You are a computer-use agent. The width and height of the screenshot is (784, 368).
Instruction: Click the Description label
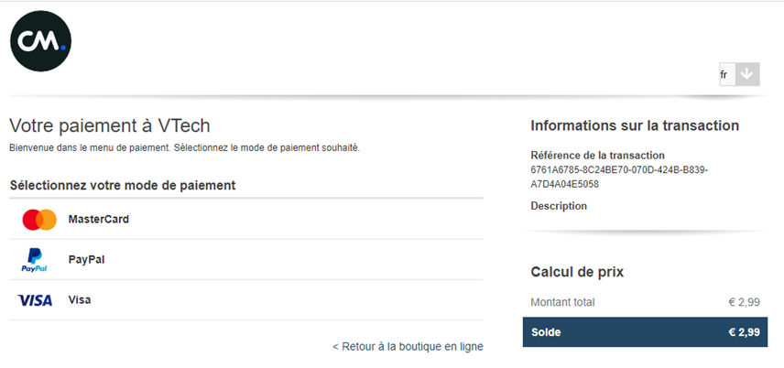tap(559, 205)
